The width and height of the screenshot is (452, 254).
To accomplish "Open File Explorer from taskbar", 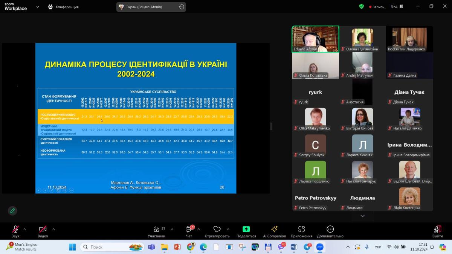I will pos(165,247).
